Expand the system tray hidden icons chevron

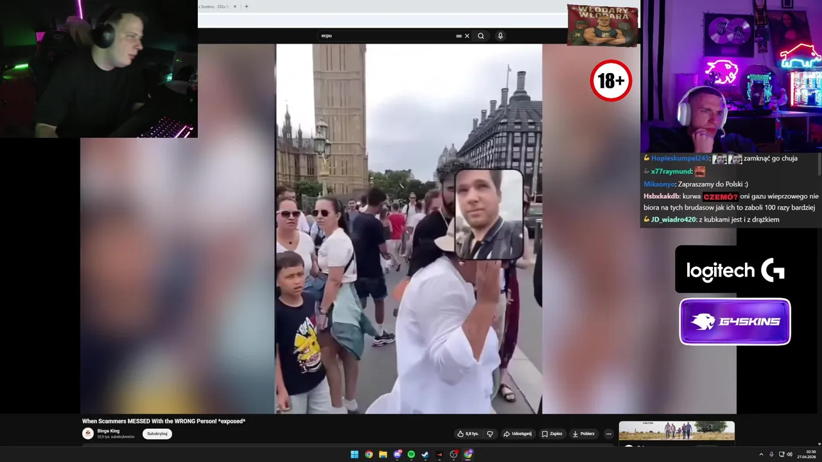click(x=762, y=454)
